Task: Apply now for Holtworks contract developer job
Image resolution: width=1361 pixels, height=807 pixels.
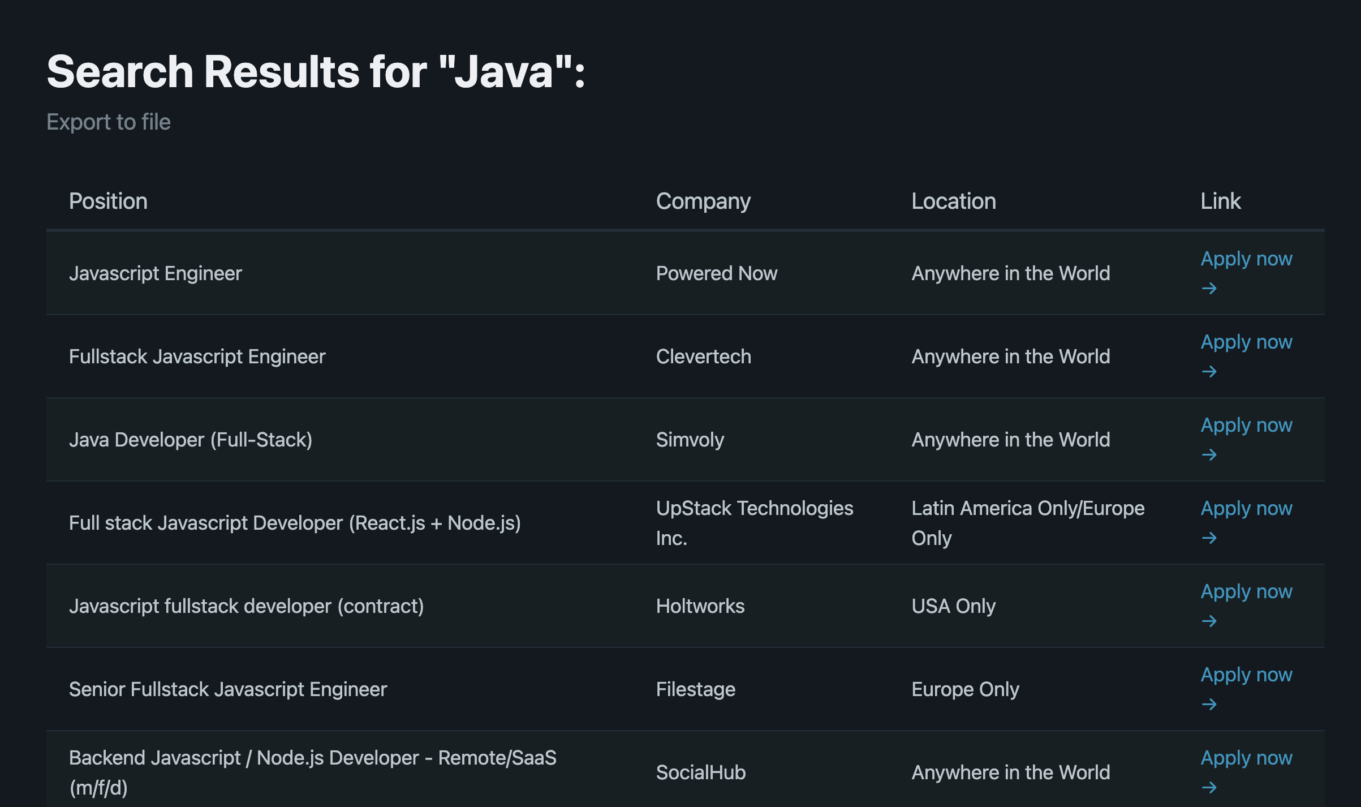Action: pos(1246,591)
